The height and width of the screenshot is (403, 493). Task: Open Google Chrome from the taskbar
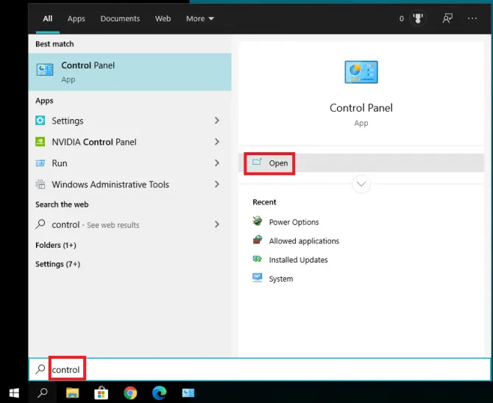point(130,393)
